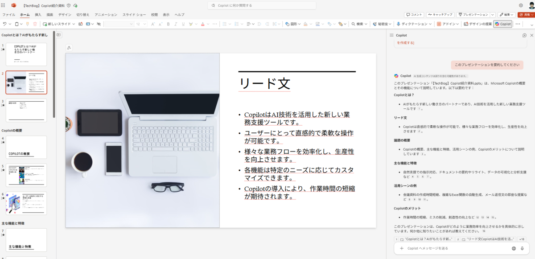Open the Sensitivity (秘密度) dropdown
This screenshot has height=259, width=535.
tap(383, 24)
